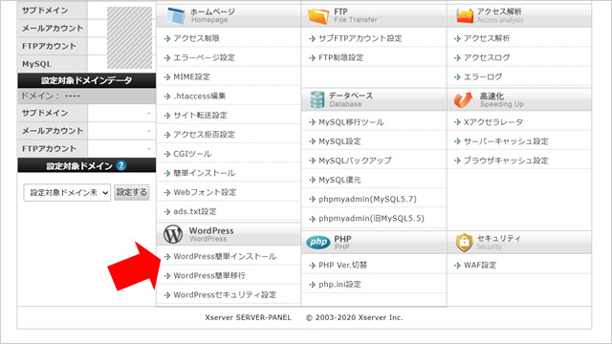Click the © 2003-2020 Xserver Inc. text

pyautogui.click(x=355, y=317)
